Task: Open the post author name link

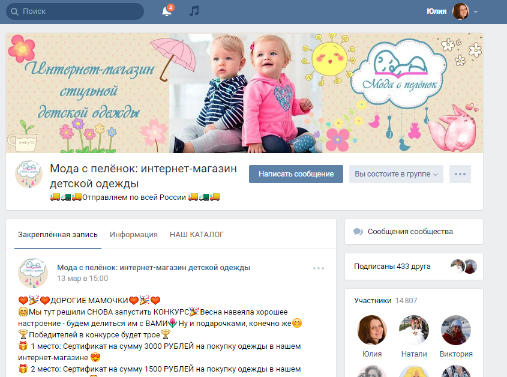Action: [x=154, y=268]
